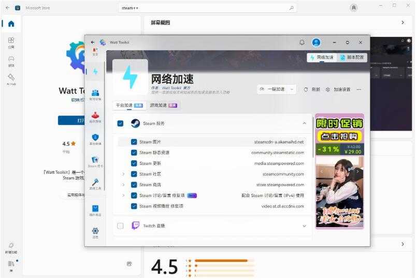Uncheck the Steam 静态资源 checkbox
The image size is (416, 280).
click(134, 152)
